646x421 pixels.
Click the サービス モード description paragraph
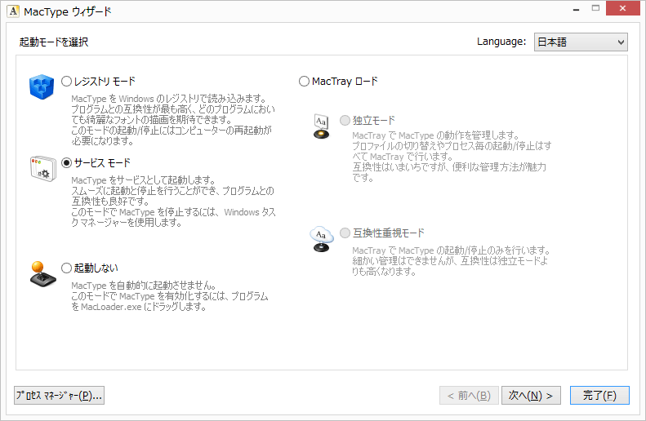(x=173, y=202)
